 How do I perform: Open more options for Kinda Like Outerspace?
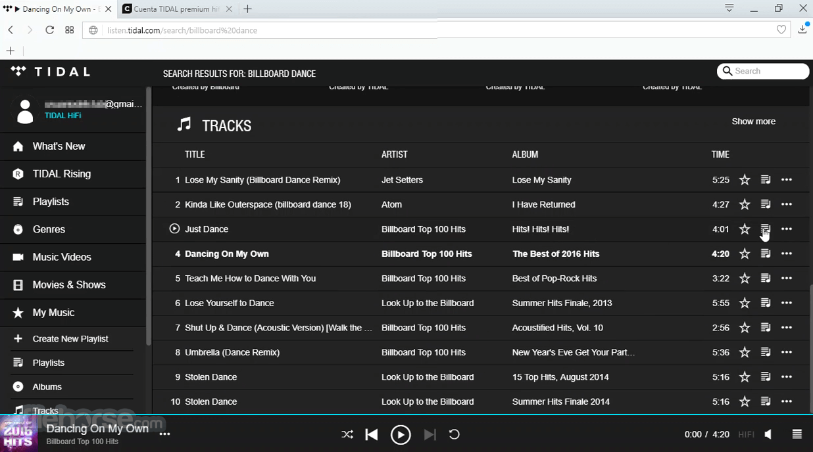point(787,204)
